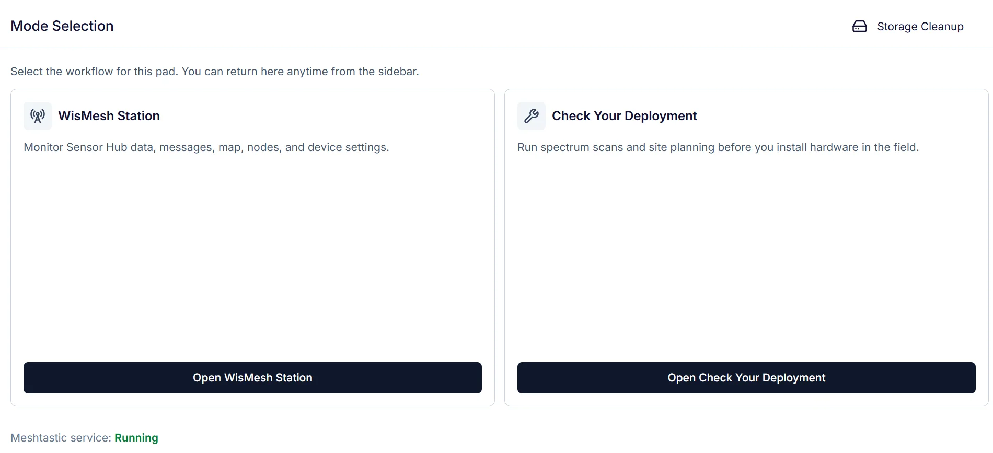Select the WisMesh Station card title

coord(109,116)
